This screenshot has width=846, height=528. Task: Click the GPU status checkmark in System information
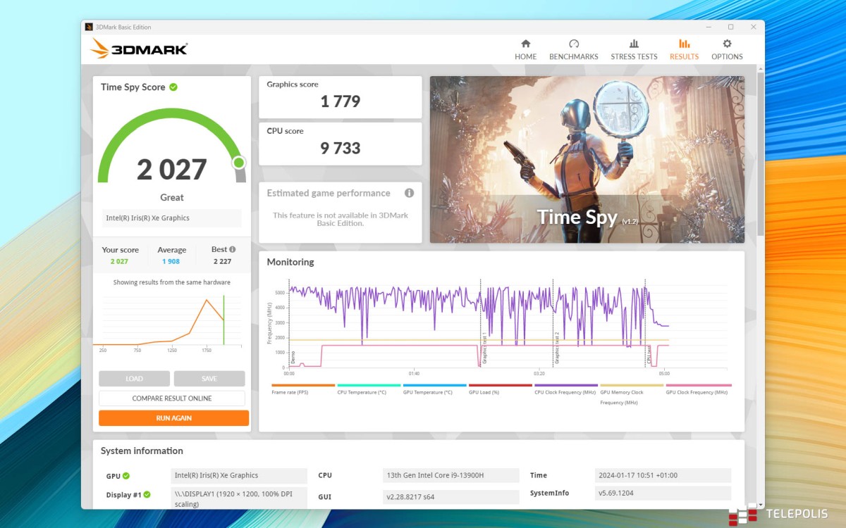pos(126,476)
